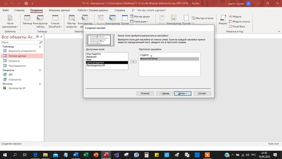Click the reports Конструктор icon
This screenshot has height=159, width=282.
[174, 20]
